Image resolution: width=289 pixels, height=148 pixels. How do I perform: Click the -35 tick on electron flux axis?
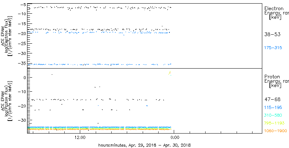(22, 63)
